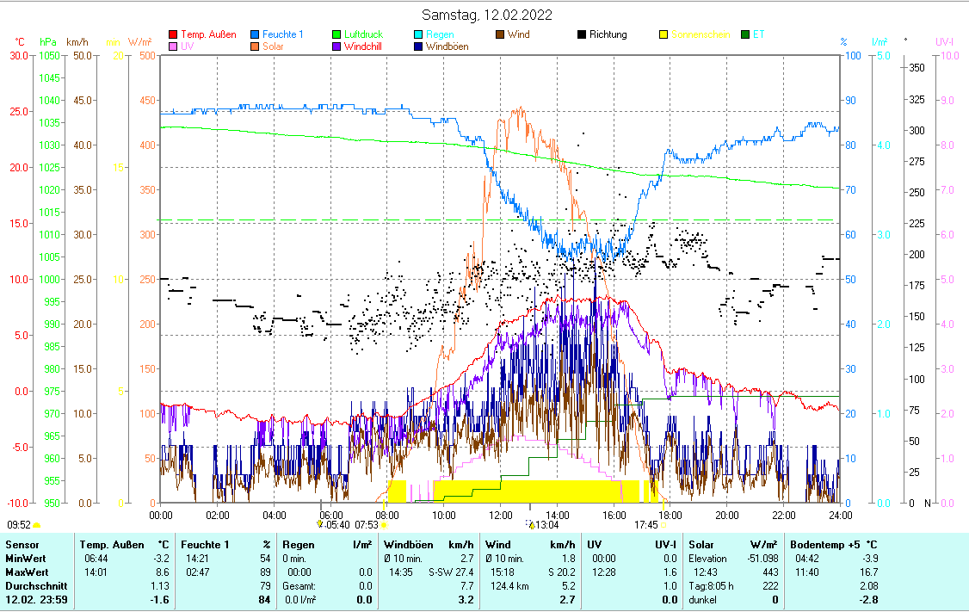The width and height of the screenshot is (969, 612).
Task: Click the dark blue Windböen legend square
Action: click(x=418, y=46)
